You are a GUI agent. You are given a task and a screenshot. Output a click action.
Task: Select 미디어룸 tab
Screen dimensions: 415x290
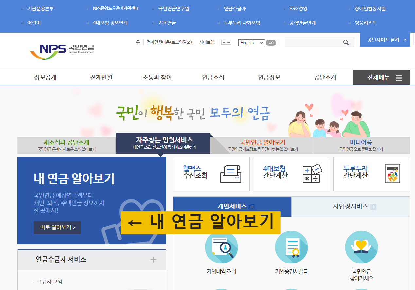pyautogui.click(x=361, y=145)
